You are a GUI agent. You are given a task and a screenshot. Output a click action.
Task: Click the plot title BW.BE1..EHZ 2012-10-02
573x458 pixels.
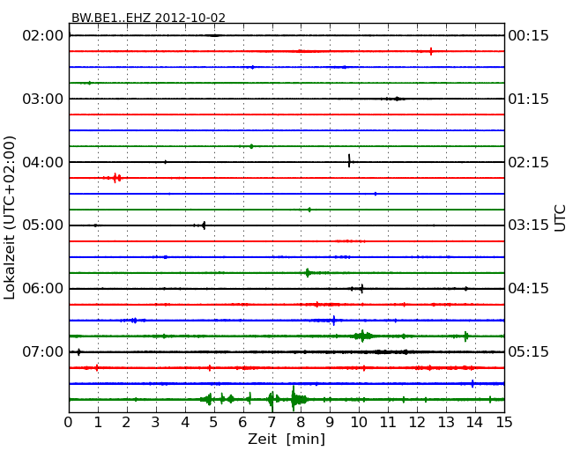click(148, 18)
